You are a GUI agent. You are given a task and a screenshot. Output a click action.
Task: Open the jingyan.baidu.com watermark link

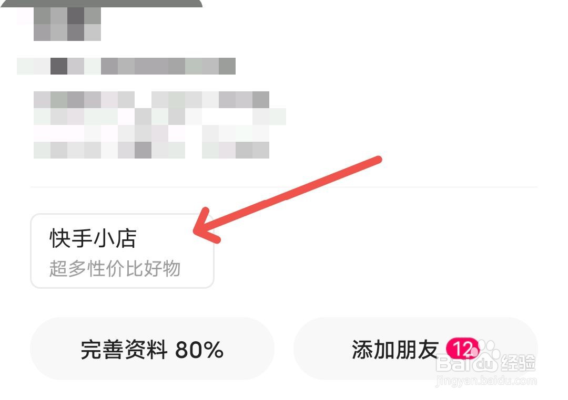click(x=486, y=381)
